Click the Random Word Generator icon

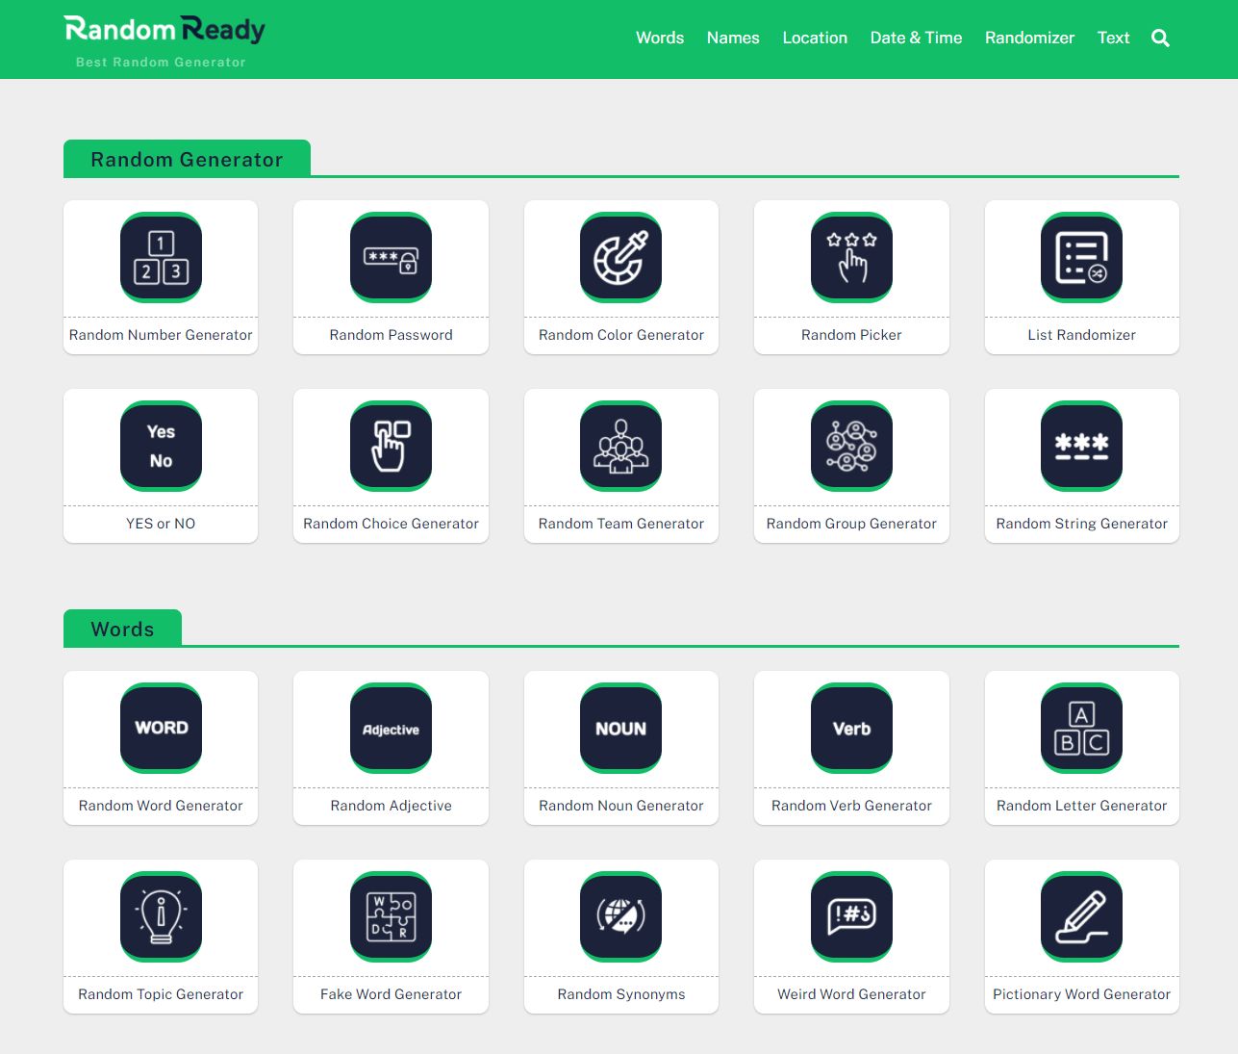(161, 728)
